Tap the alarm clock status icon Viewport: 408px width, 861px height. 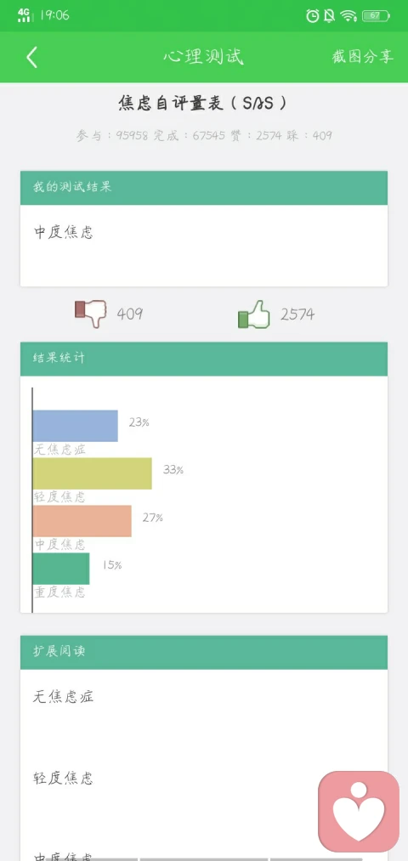click(313, 16)
